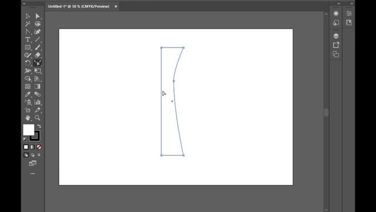
Task: Click the highlighted Reshape tool next to Rotate
Action: (38, 63)
